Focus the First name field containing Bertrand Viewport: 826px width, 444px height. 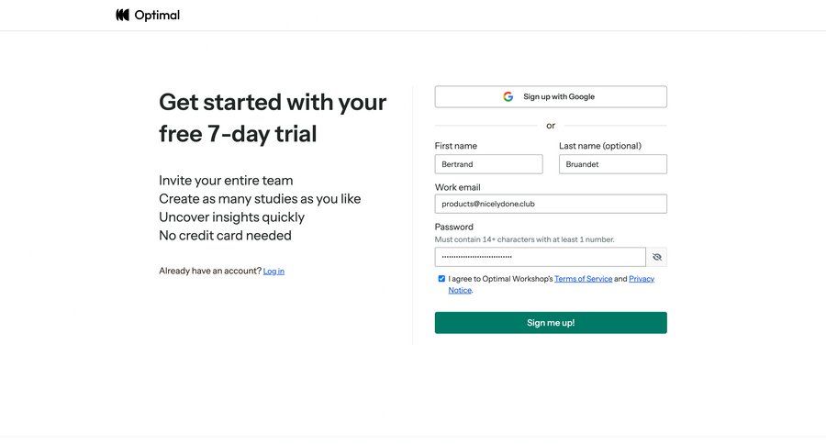pyautogui.click(x=488, y=164)
